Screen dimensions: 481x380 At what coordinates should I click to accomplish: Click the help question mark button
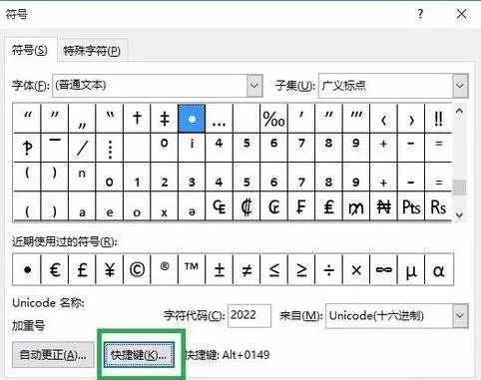(420, 14)
